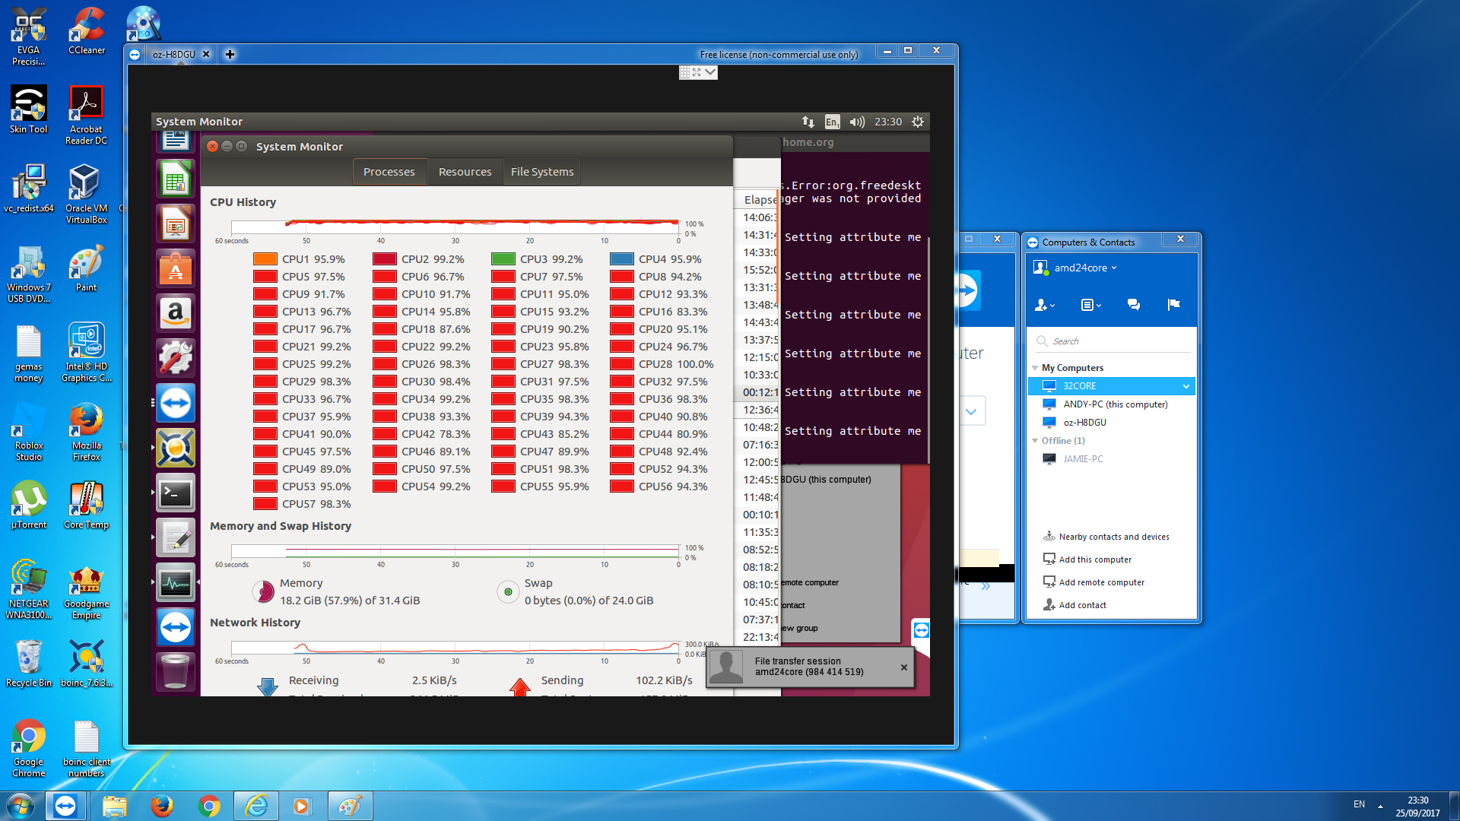Click the flag notifications icon in Contacts
This screenshot has height=821, width=1460.
1173,305
